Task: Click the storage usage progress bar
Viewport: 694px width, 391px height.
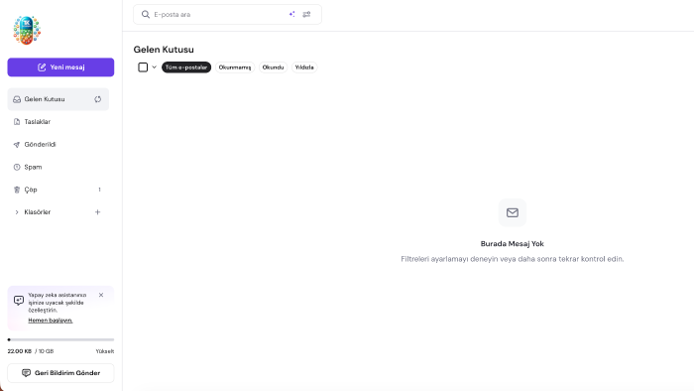Action: [x=60, y=339]
